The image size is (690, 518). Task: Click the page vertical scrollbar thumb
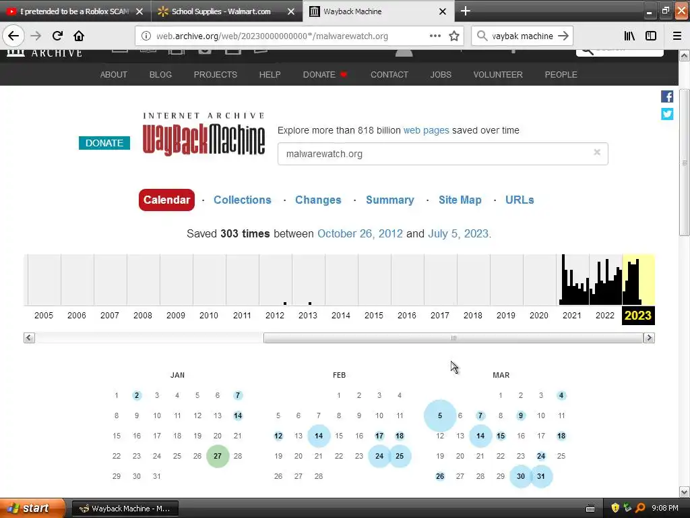click(685, 163)
